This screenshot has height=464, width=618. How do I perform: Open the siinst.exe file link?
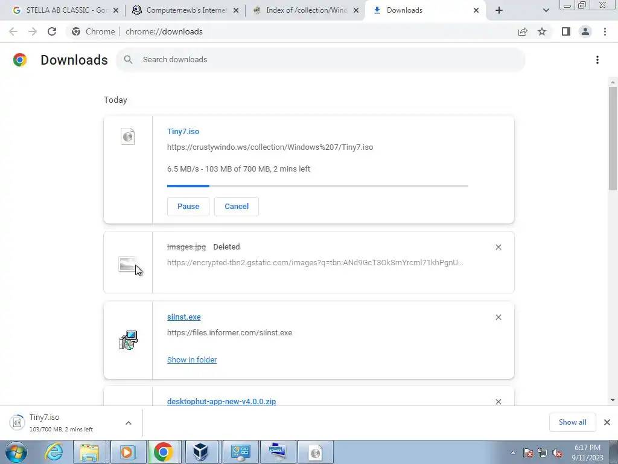(x=183, y=317)
